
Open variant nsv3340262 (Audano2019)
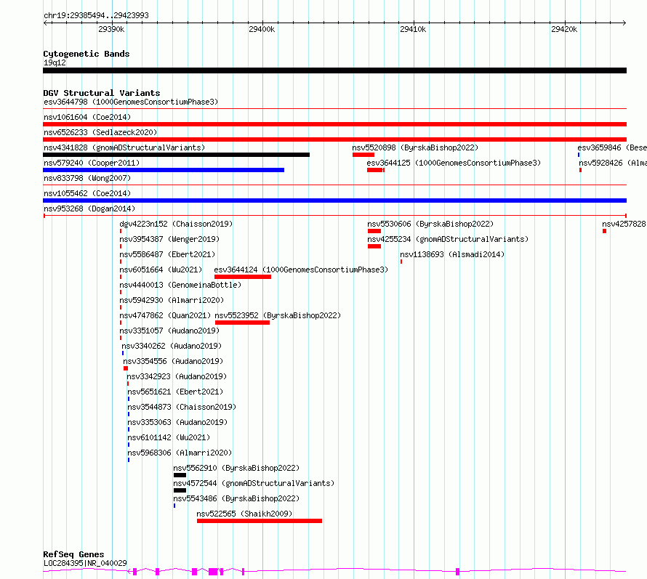pyautogui.click(x=172, y=346)
